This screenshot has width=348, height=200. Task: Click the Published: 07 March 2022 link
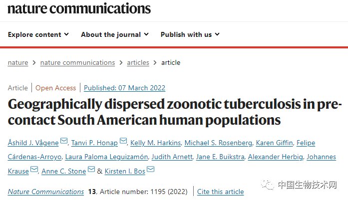click(124, 88)
